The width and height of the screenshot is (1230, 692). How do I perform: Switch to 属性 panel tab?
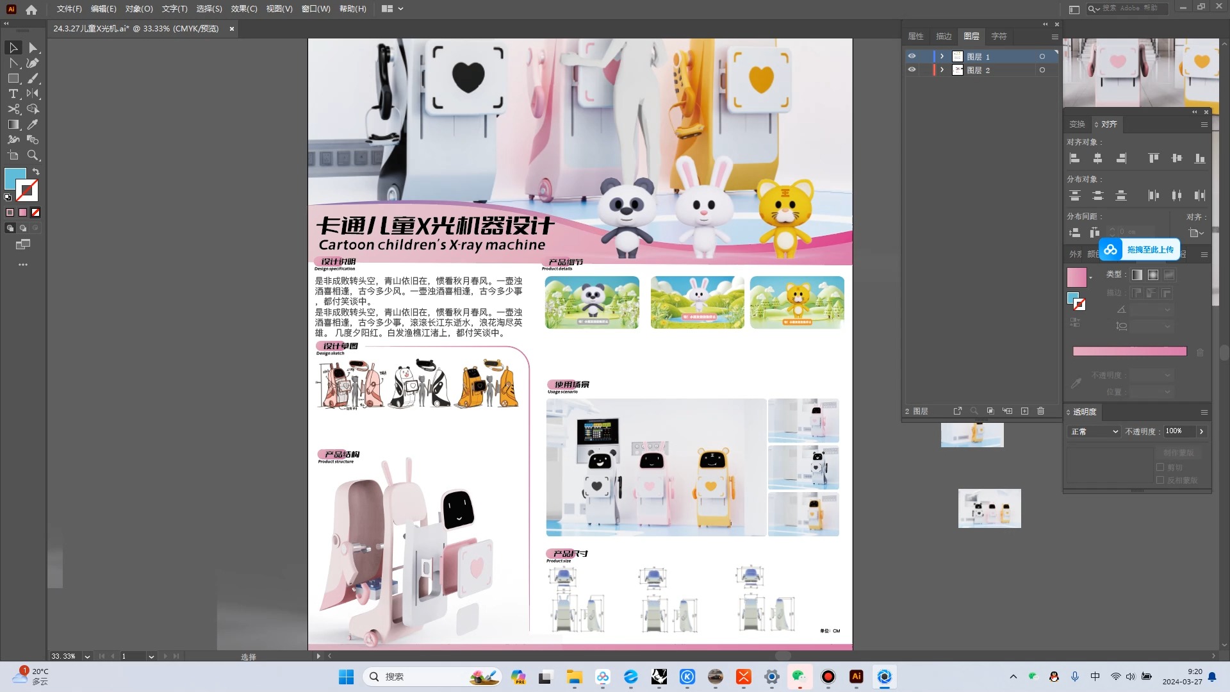916,37
